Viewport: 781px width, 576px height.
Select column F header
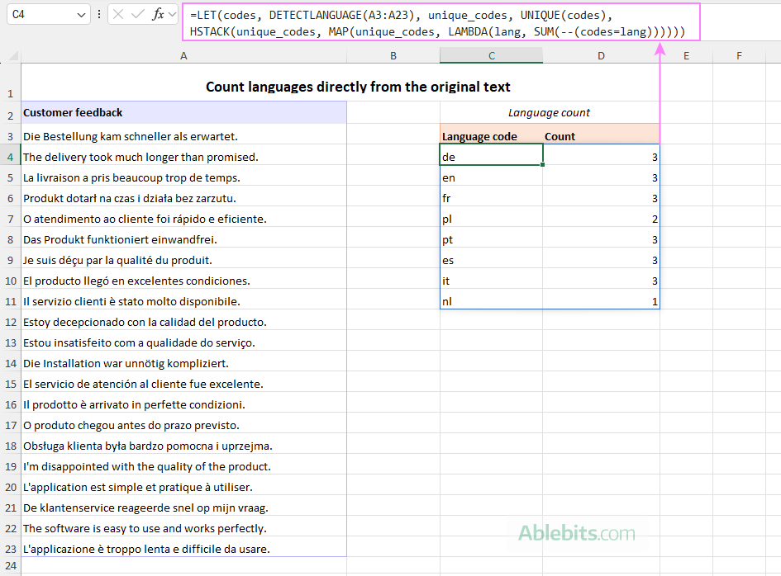(739, 56)
